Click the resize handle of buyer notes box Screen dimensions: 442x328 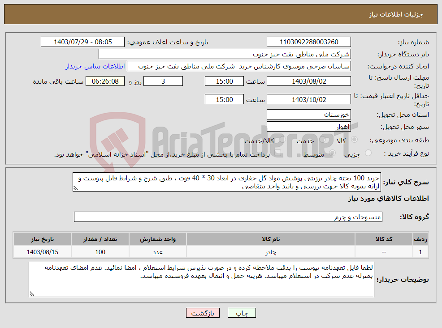31,294
